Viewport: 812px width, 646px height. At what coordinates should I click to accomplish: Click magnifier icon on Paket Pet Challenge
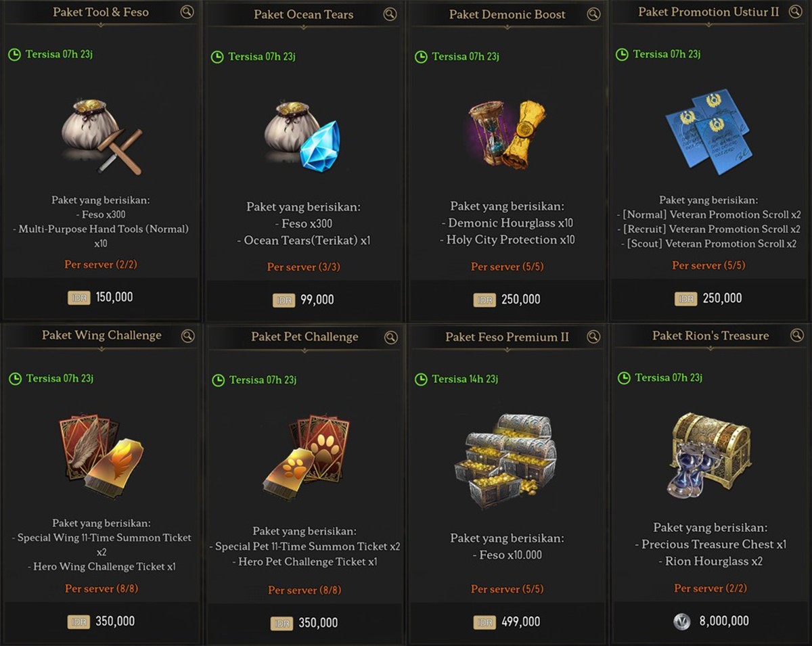390,337
